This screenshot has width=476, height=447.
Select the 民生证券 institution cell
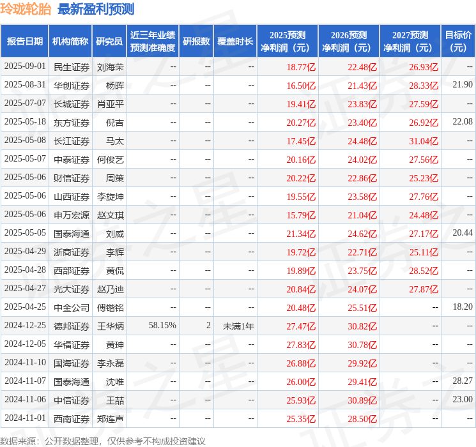coord(72,67)
